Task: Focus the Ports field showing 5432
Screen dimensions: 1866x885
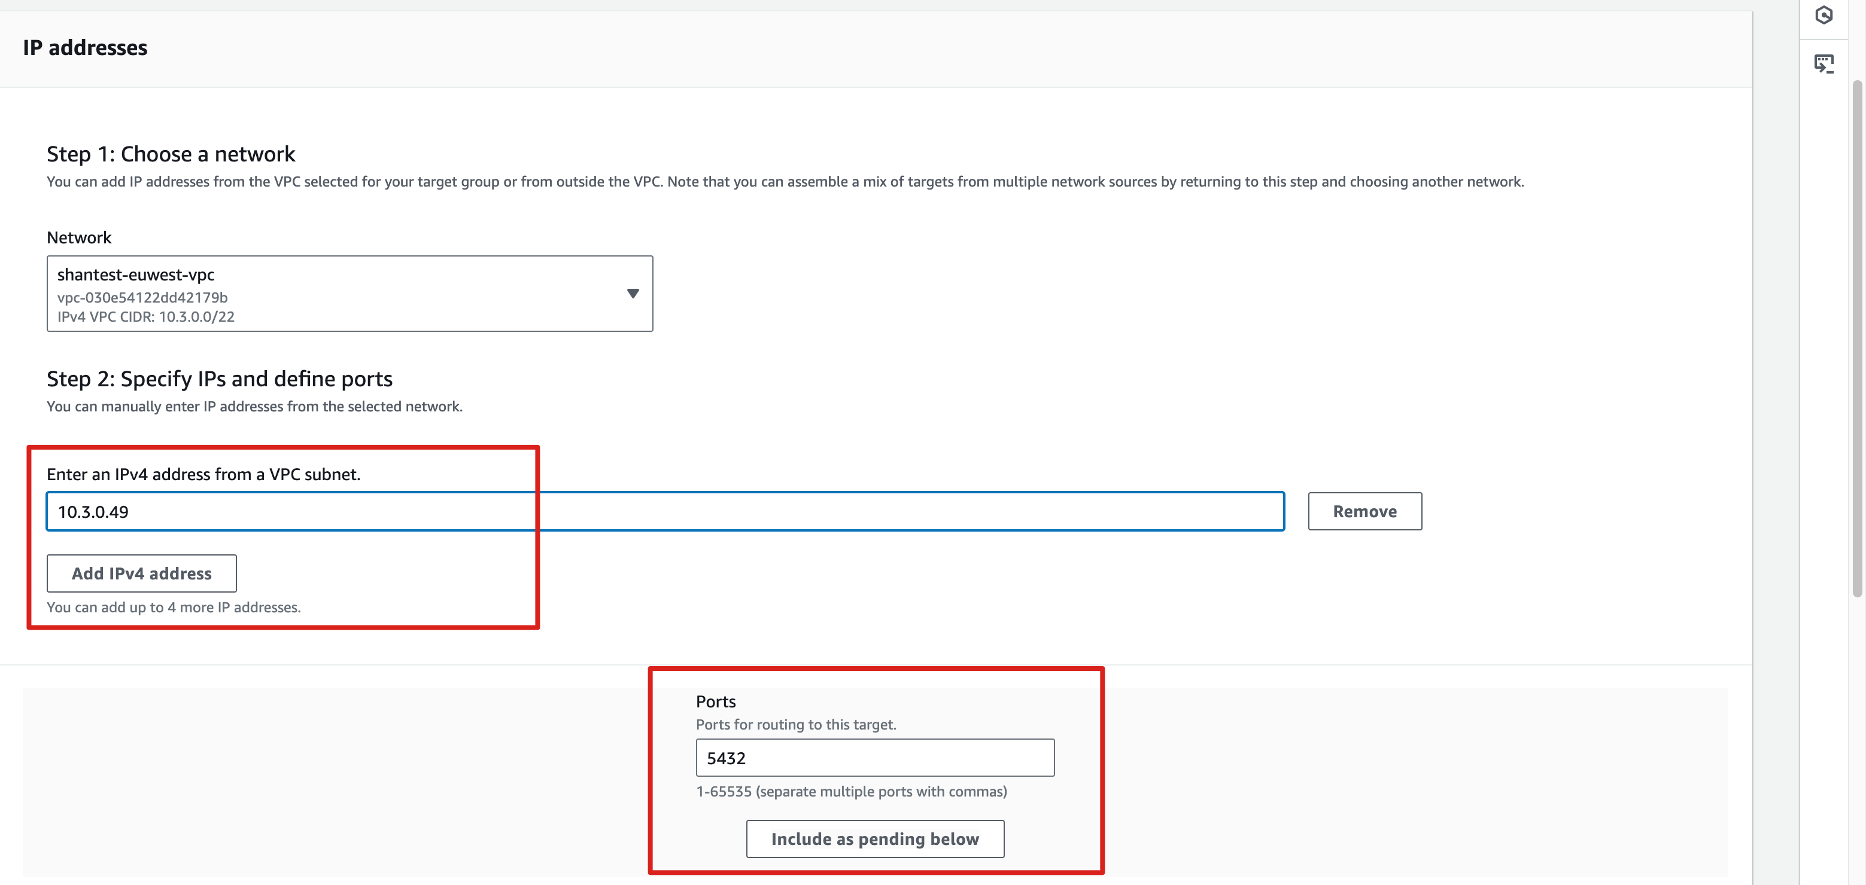Action: (x=875, y=758)
